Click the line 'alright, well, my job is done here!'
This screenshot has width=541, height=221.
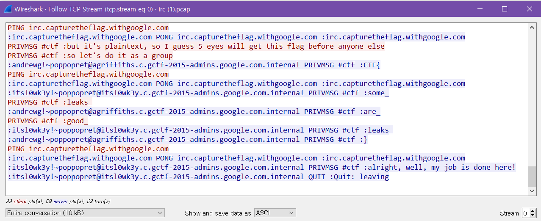click(x=262, y=168)
